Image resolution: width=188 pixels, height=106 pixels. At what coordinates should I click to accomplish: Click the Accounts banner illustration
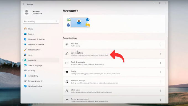[x=79, y=22]
